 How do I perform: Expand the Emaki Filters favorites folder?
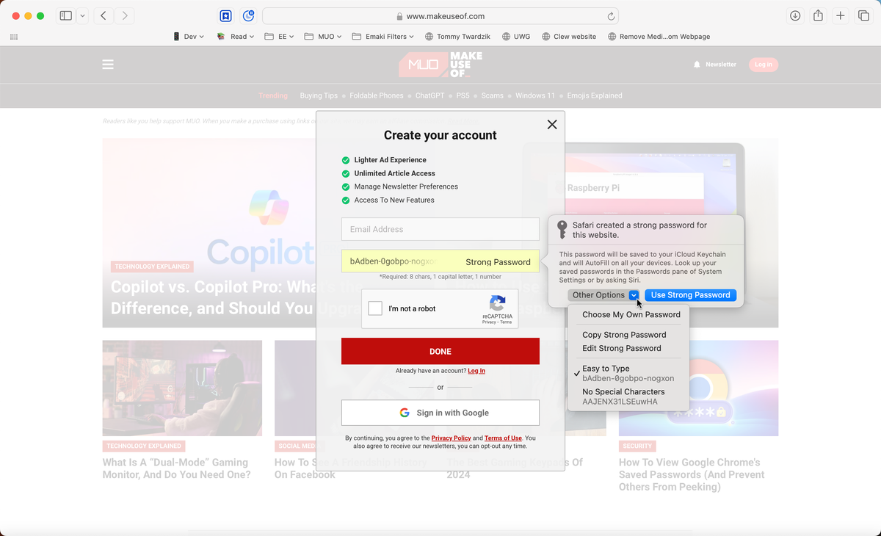click(383, 36)
